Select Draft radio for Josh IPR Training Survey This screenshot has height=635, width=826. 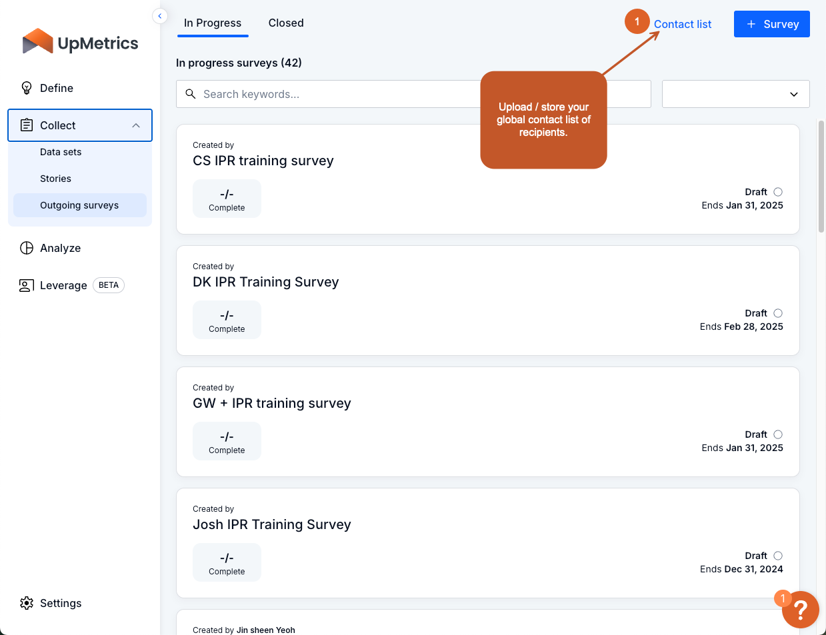click(778, 556)
